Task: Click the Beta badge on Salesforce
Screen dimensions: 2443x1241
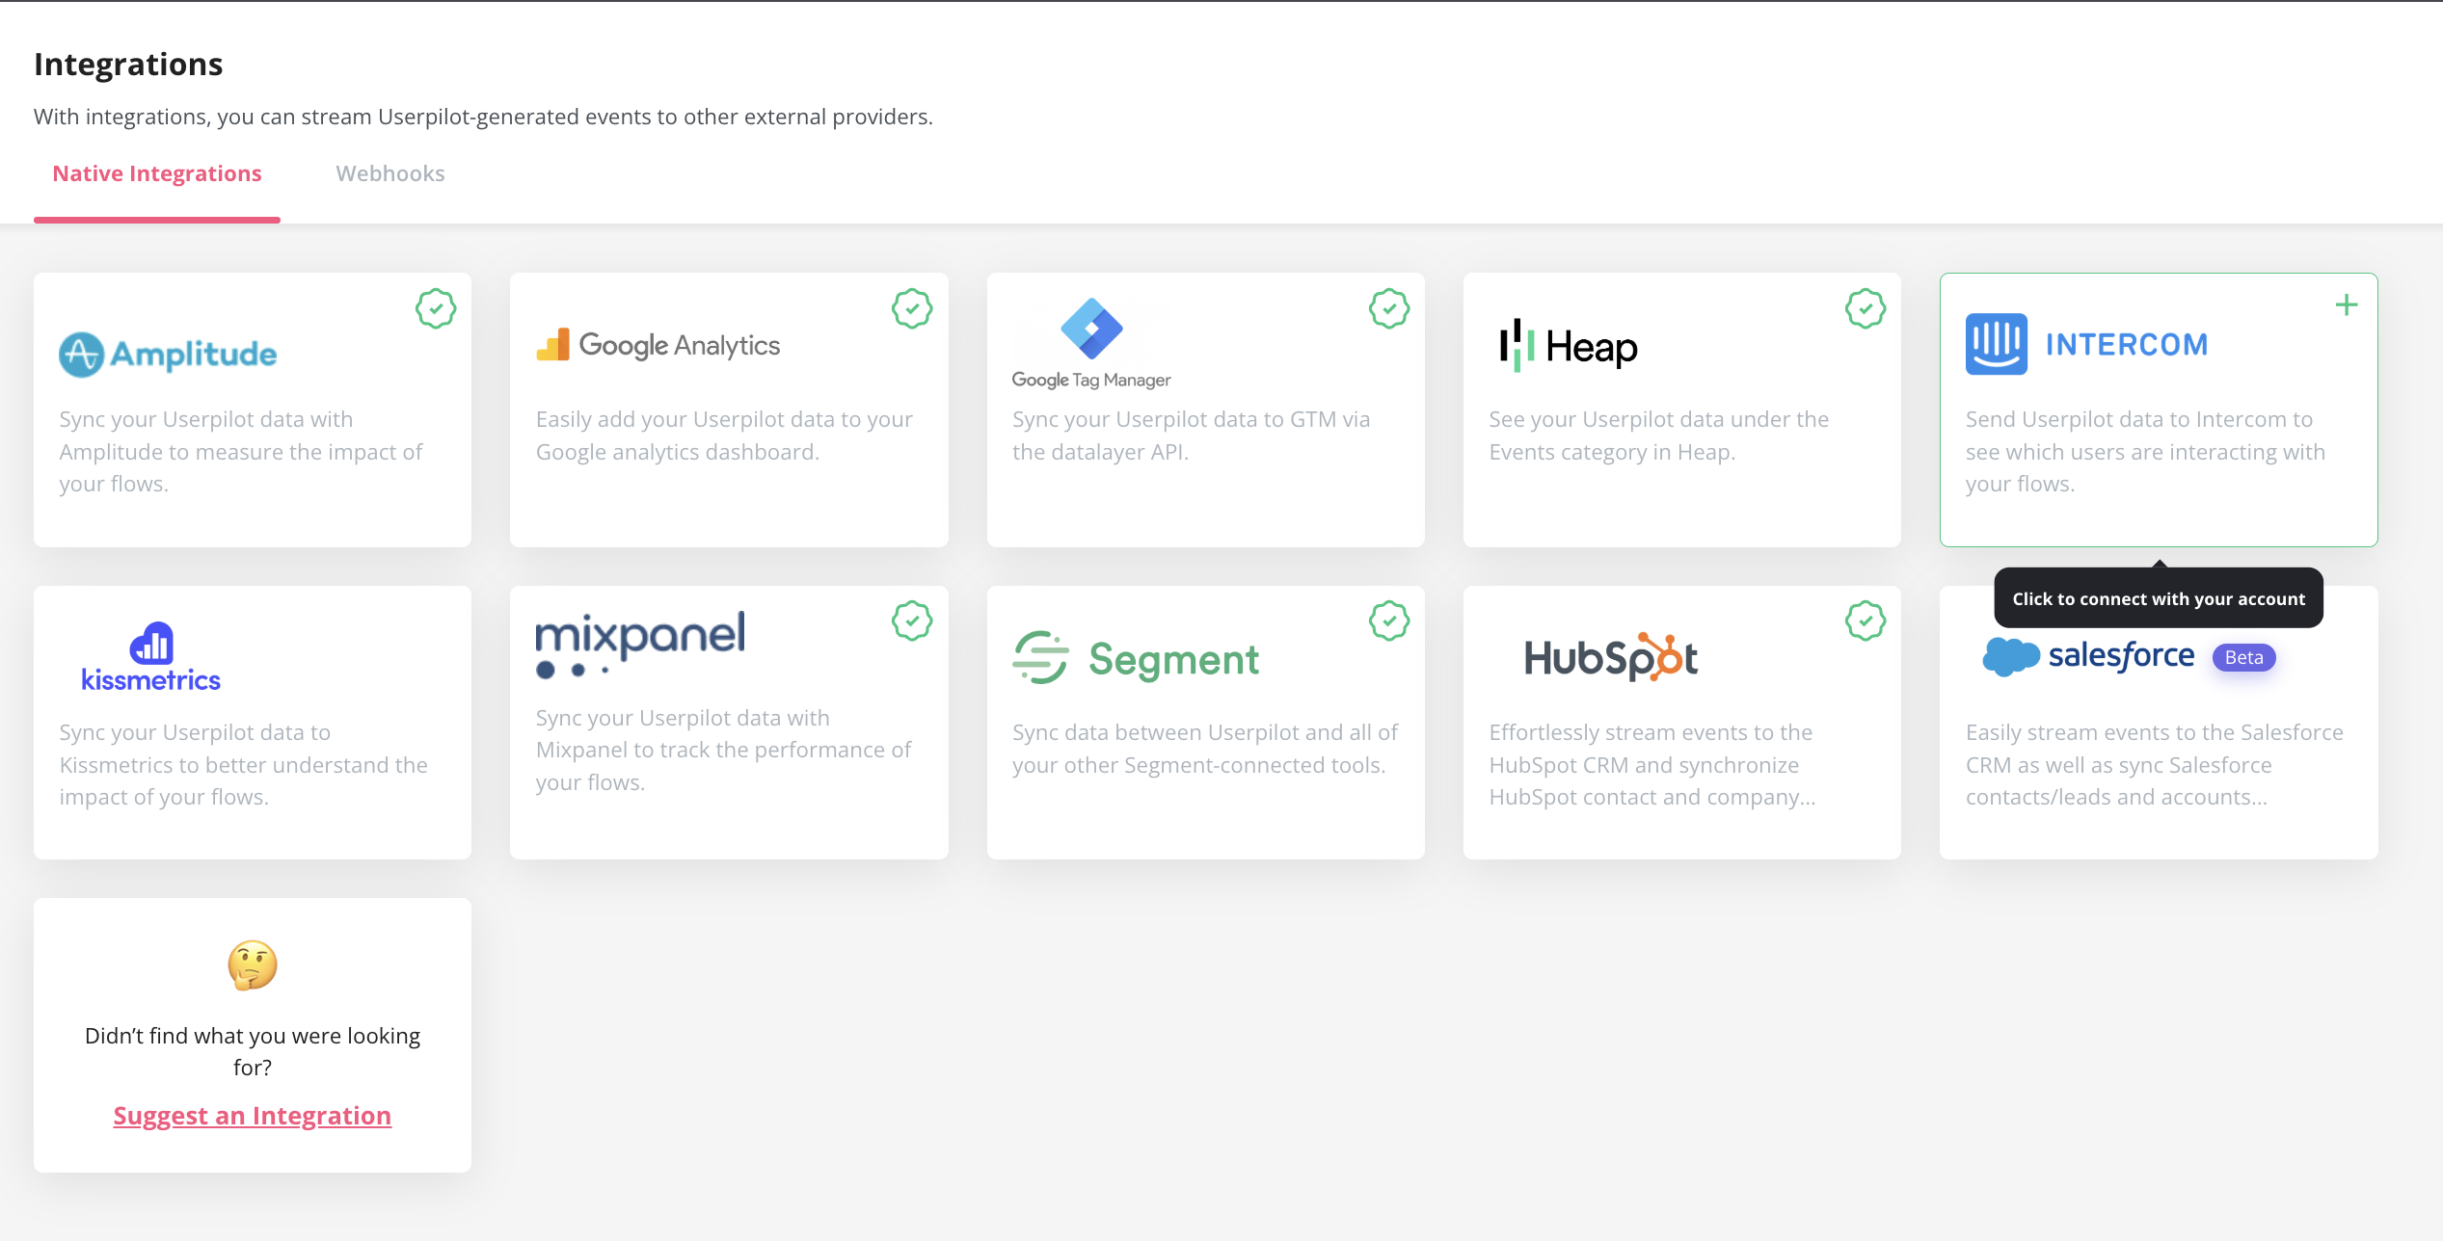Action: pos(2243,657)
